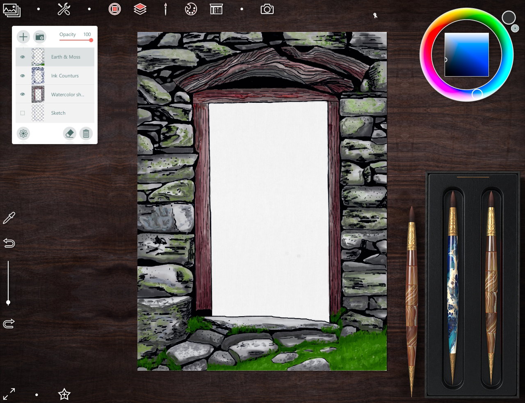Click the camera reference icon
This screenshot has width=525, height=403.
point(267,9)
